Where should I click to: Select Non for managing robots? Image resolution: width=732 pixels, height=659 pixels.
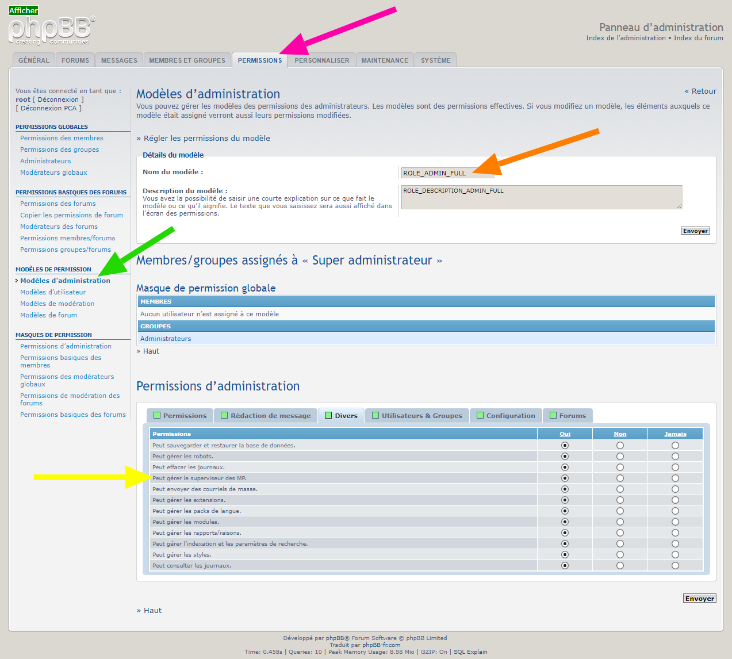click(x=620, y=457)
